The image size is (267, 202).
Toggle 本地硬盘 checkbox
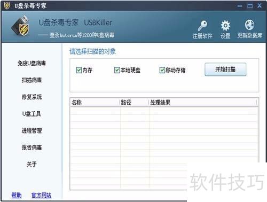pos(117,70)
